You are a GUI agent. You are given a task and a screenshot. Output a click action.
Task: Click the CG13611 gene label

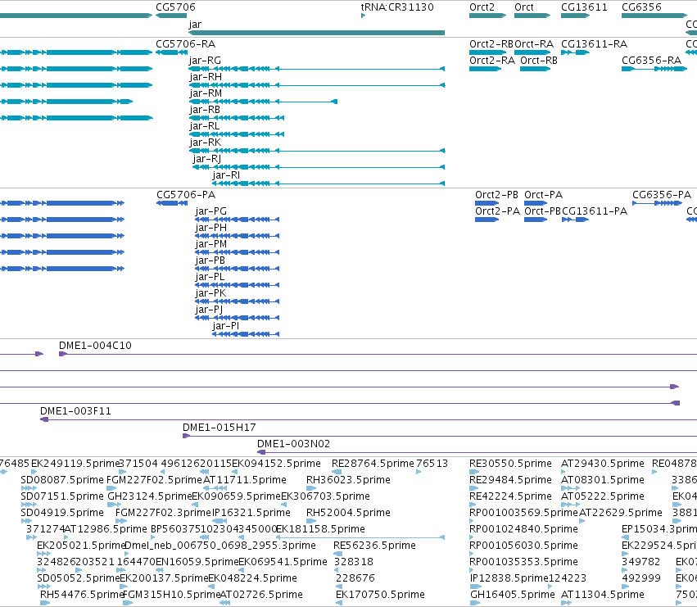pos(584,7)
